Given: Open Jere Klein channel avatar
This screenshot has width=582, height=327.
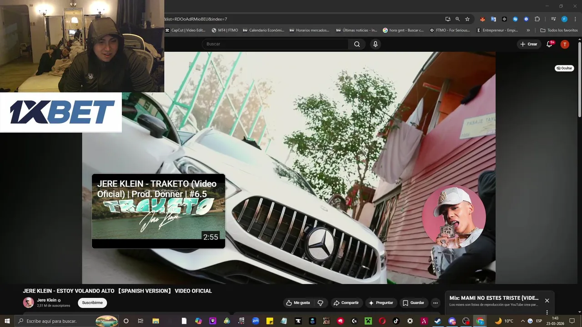Looking at the screenshot, I should 28,302.
